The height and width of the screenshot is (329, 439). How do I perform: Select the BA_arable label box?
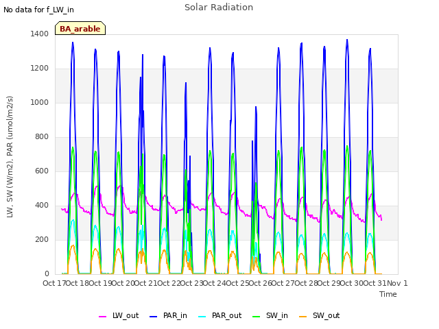click(x=80, y=28)
